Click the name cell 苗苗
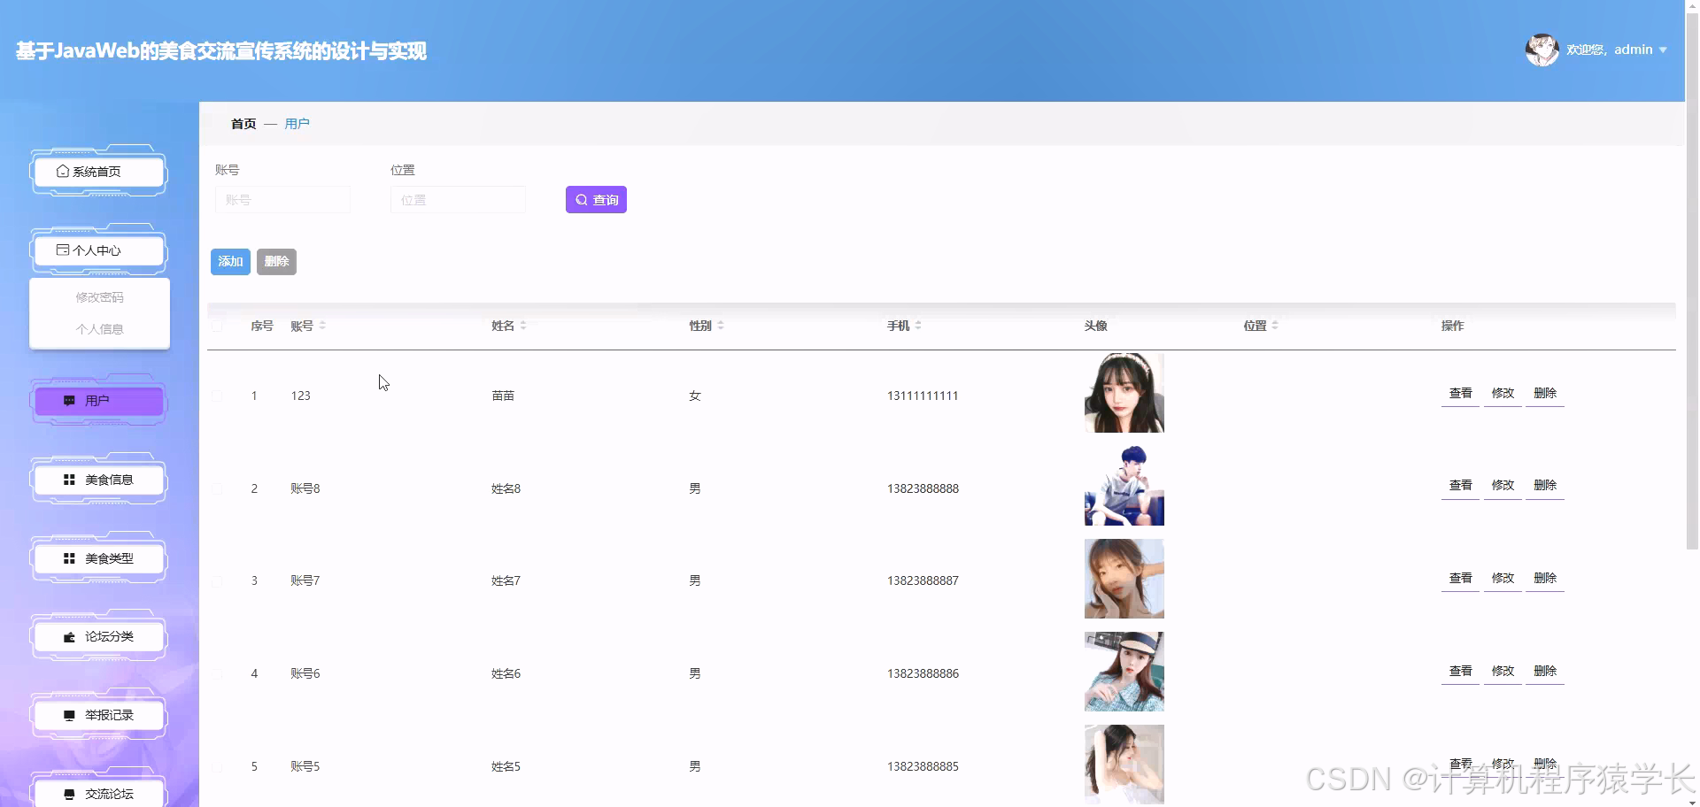Viewport: 1700px width, 807px height. (503, 396)
